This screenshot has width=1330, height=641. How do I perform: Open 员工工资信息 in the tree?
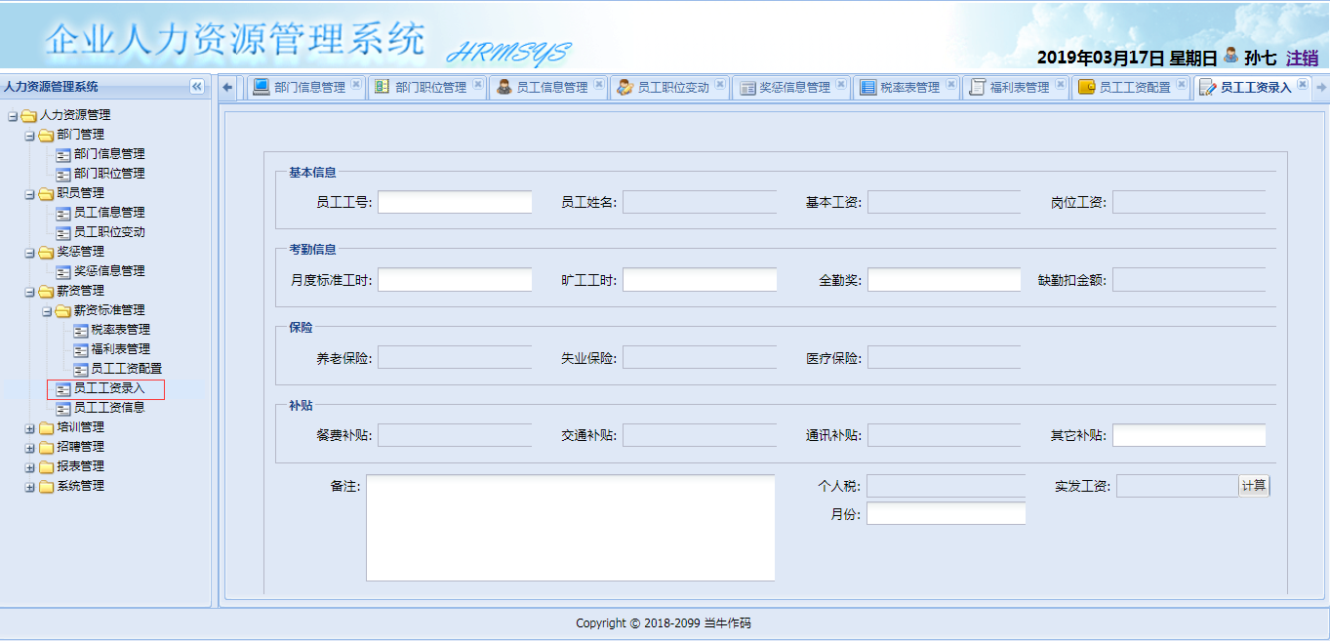coord(109,408)
